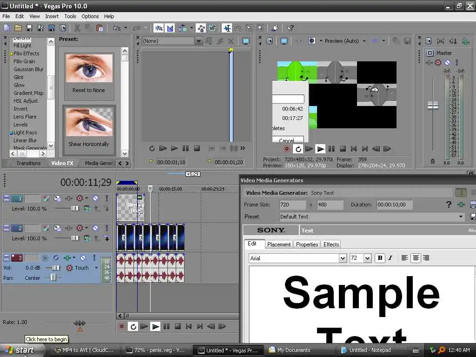Image resolution: width=476 pixels, height=357 pixels.
Task: Switch to the Placement tab
Action: tap(279, 245)
